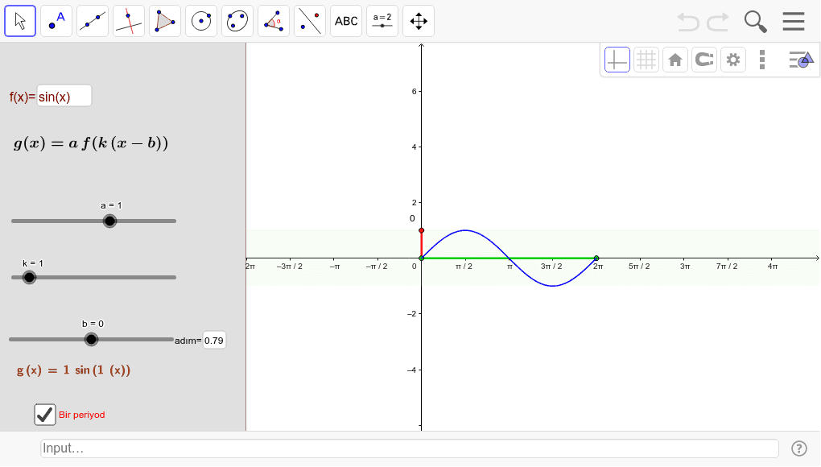Reset view with home icon
Image resolution: width=821 pixels, height=467 pixels.
point(675,60)
